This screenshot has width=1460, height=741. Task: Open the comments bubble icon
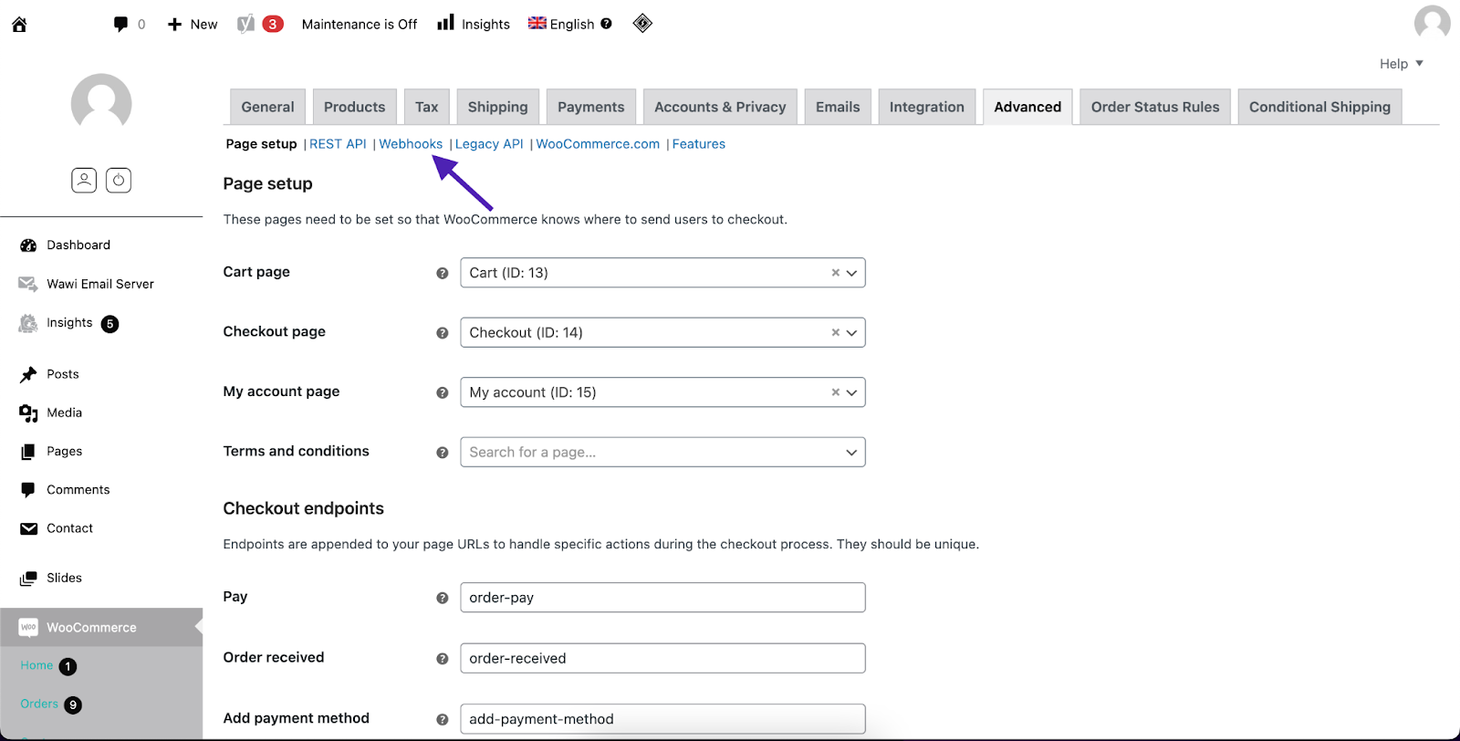coord(120,25)
